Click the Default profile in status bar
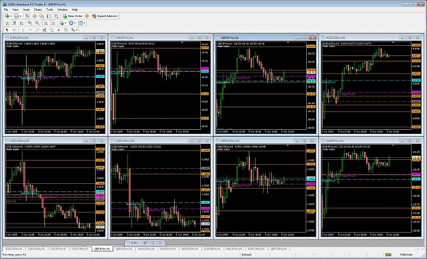 [x=247, y=255]
